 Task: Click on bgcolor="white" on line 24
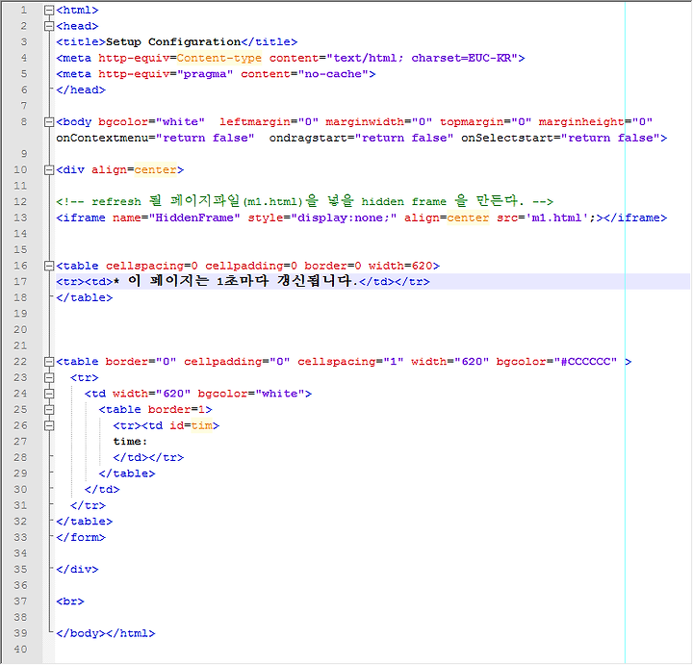(x=251, y=394)
